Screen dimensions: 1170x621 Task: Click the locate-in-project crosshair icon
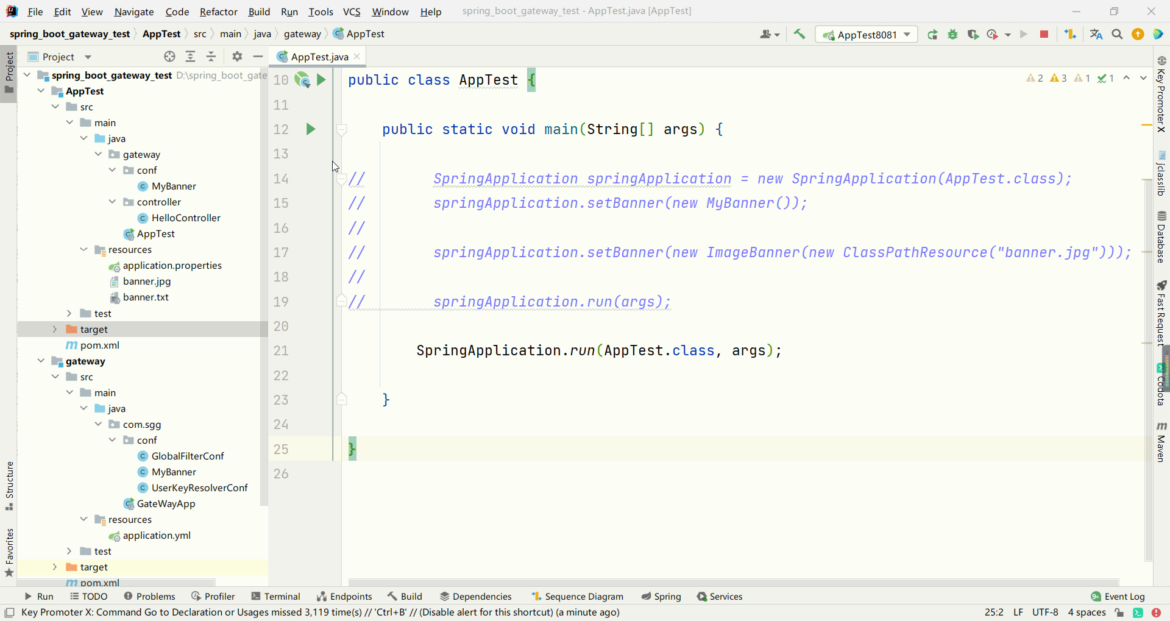pyautogui.click(x=169, y=57)
